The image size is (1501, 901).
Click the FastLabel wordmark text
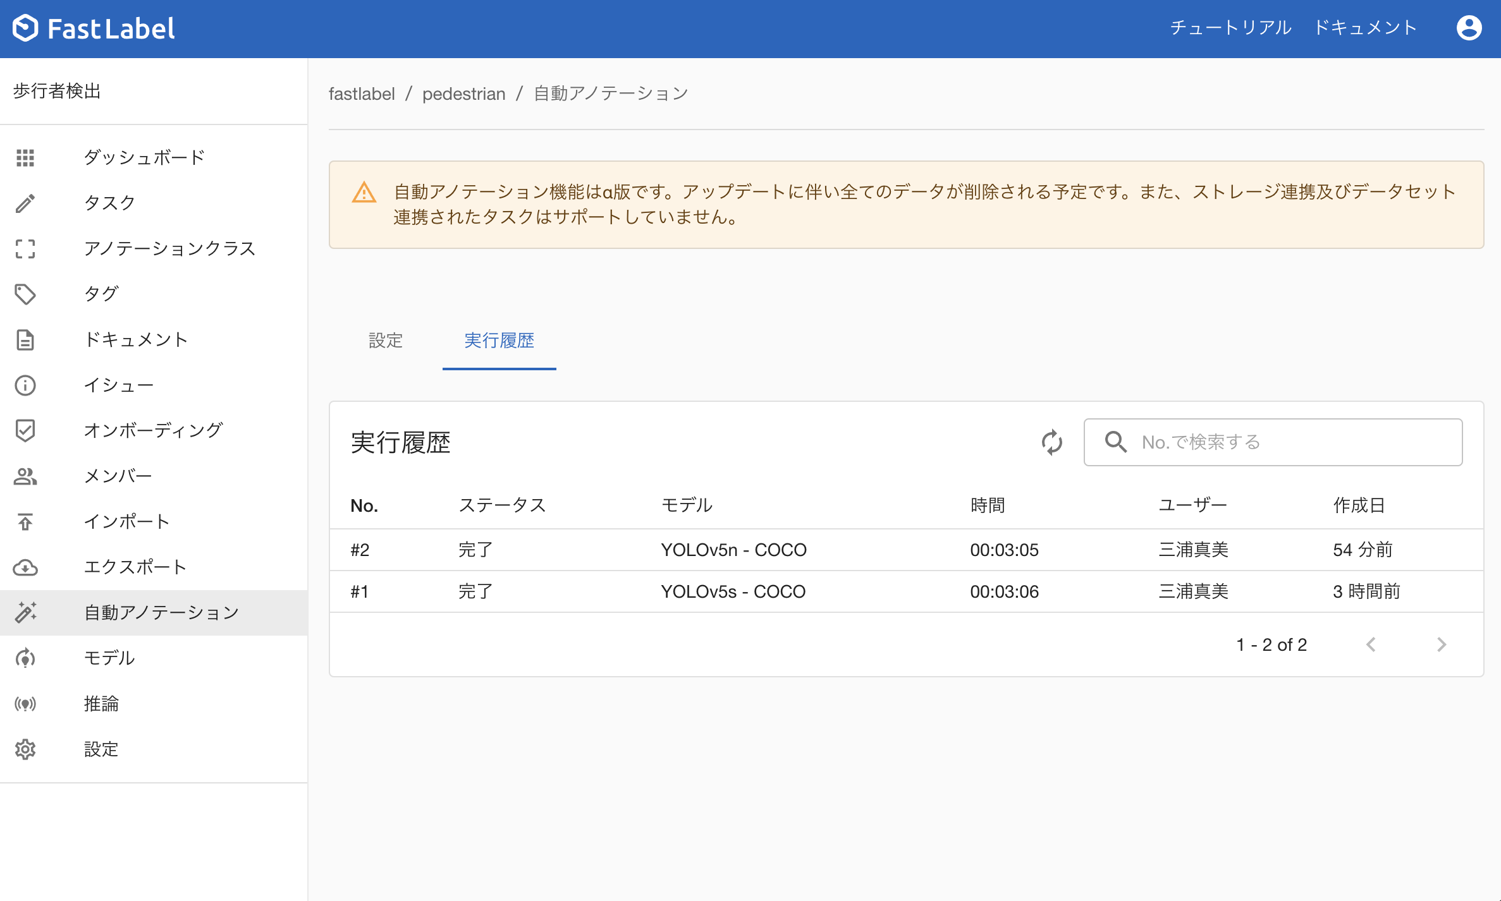[111, 28]
